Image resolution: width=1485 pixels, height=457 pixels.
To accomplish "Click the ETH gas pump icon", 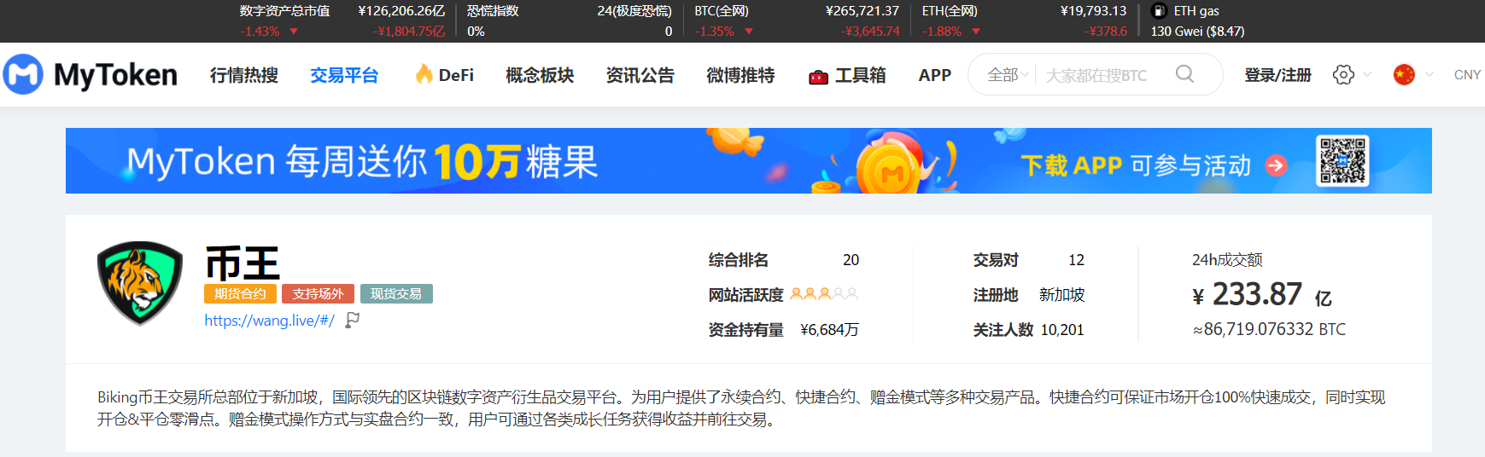I will coord(1159,11).
